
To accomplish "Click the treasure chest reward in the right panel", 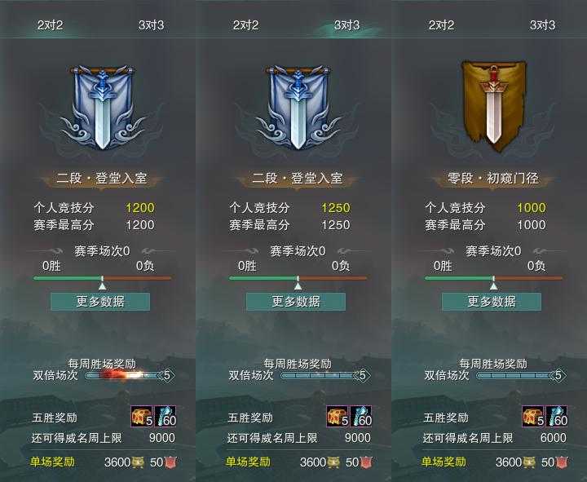I will point(533,416).
